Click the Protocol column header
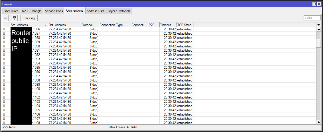 click(90, 25)
